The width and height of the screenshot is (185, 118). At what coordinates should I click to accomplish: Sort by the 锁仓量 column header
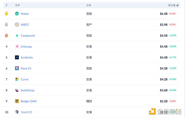coord(172,5)
